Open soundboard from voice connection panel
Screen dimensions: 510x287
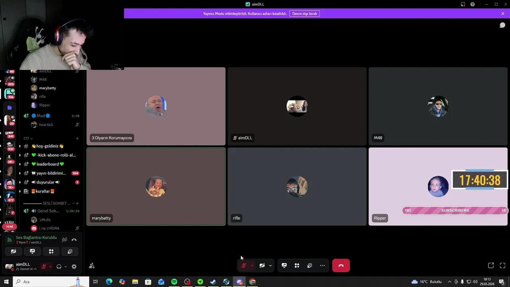pyautogui.click(x=70, y=252)
